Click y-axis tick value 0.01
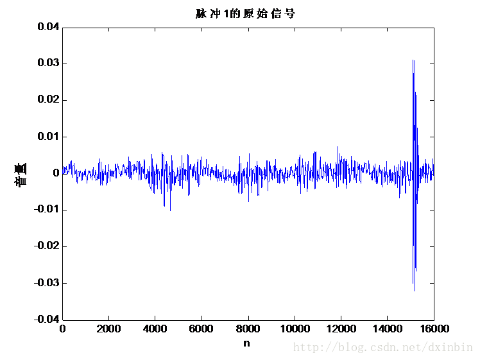 (48, 136)
